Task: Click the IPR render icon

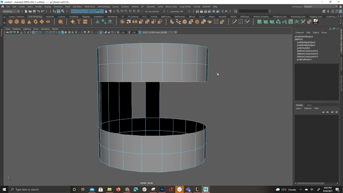Action: click(x=206, y=11)
